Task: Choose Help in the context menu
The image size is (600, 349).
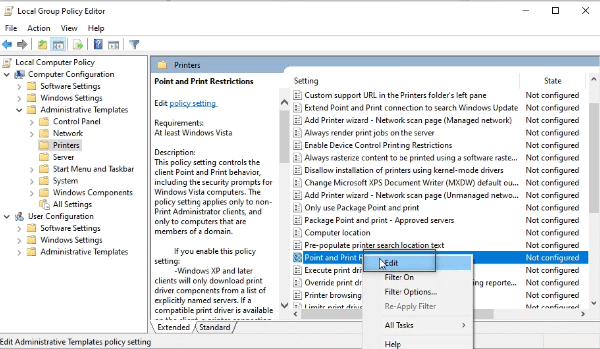Action: point(417,344)
